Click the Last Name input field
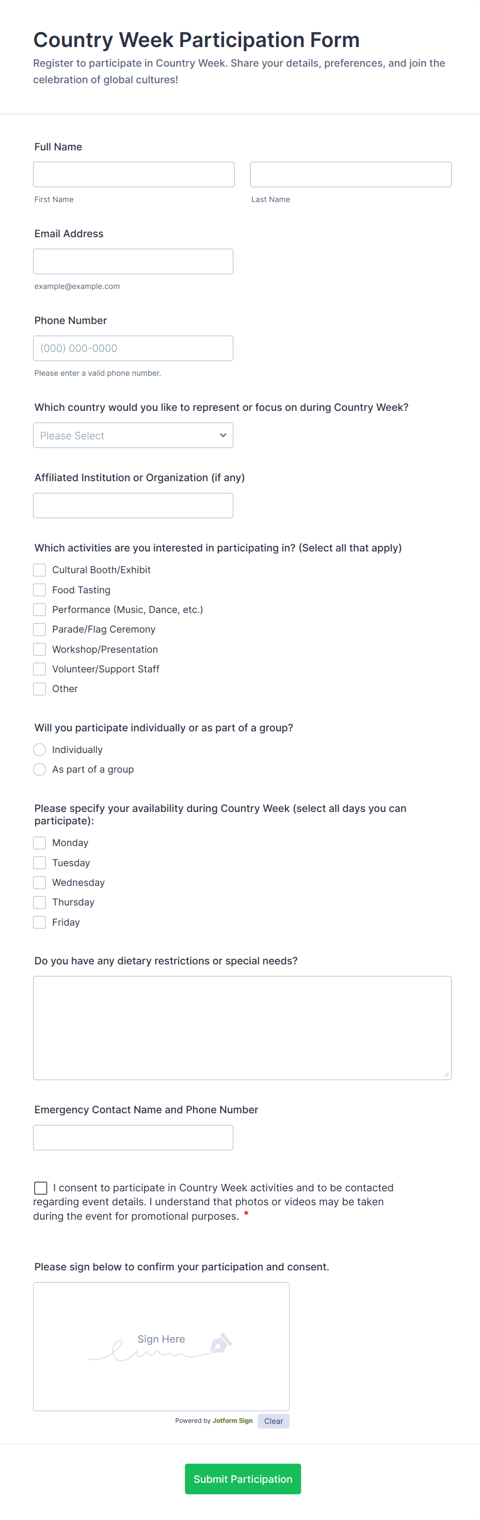 click(x=351, y=175)
